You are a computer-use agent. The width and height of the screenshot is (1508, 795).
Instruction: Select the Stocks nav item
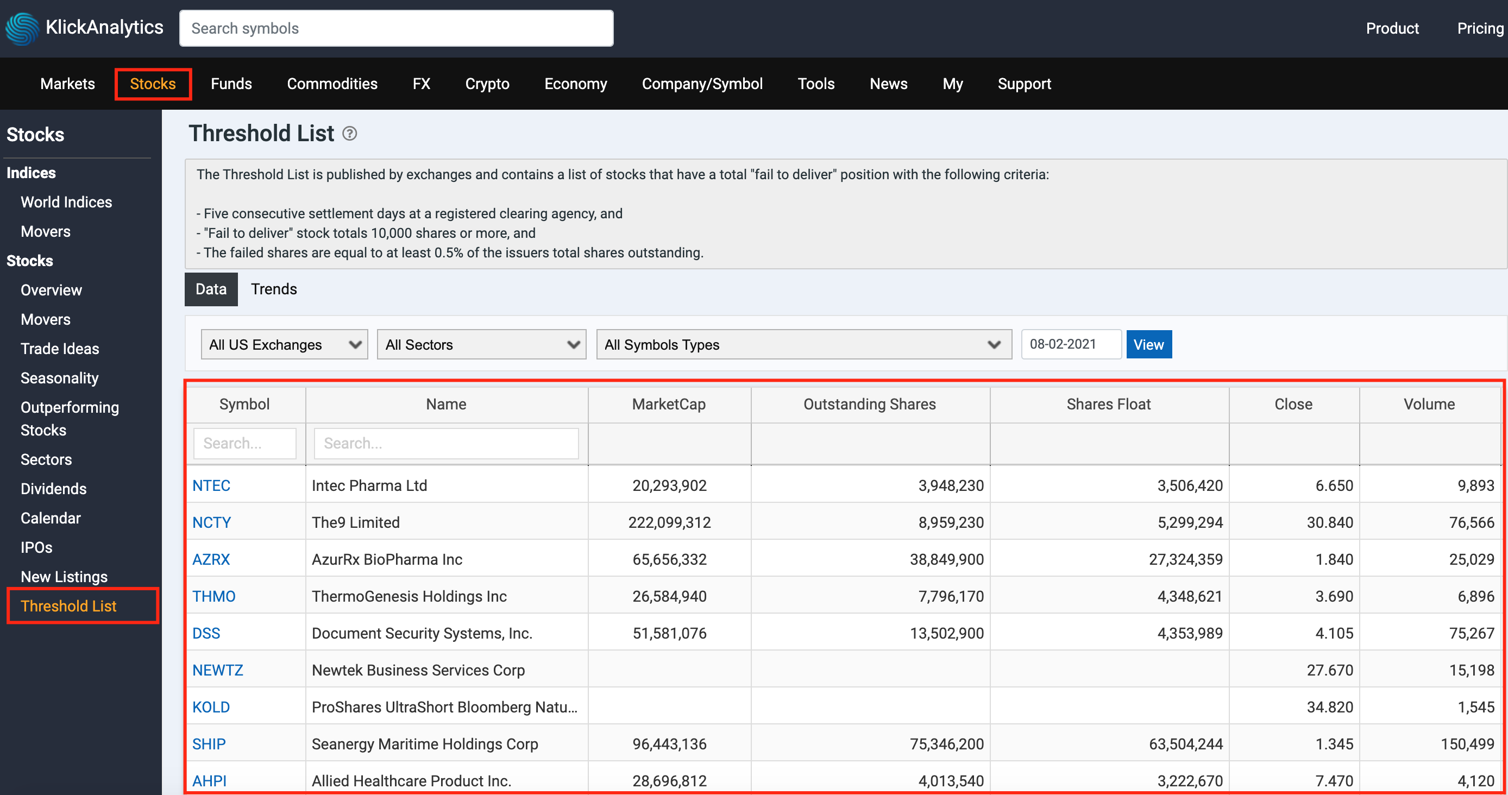[153, 84]
